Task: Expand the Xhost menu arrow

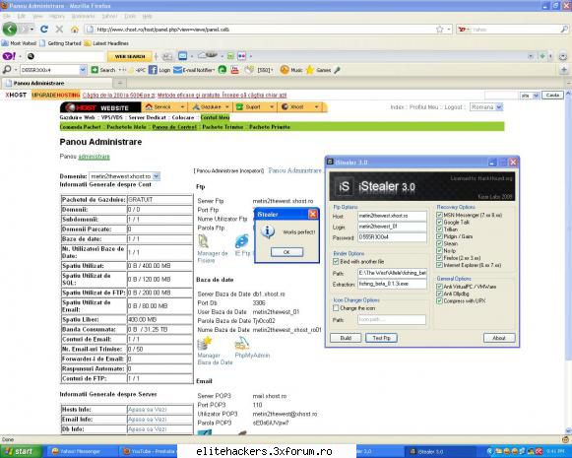Action: (316, 107)
